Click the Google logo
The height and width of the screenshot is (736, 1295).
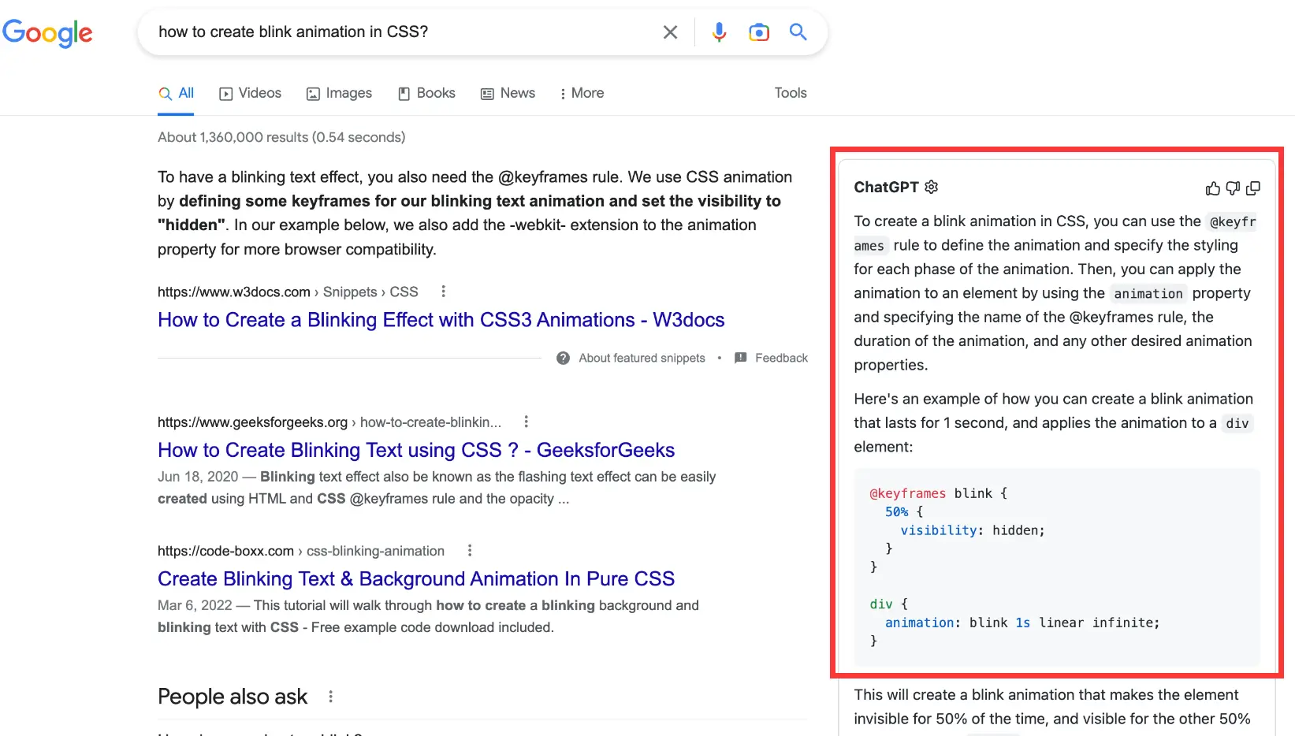click(47, 33)
